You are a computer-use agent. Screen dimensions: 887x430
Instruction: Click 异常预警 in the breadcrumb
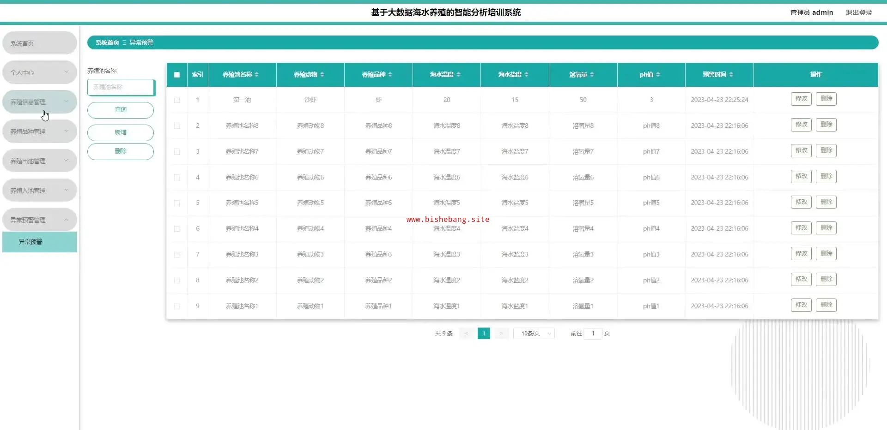click(141, 42)
